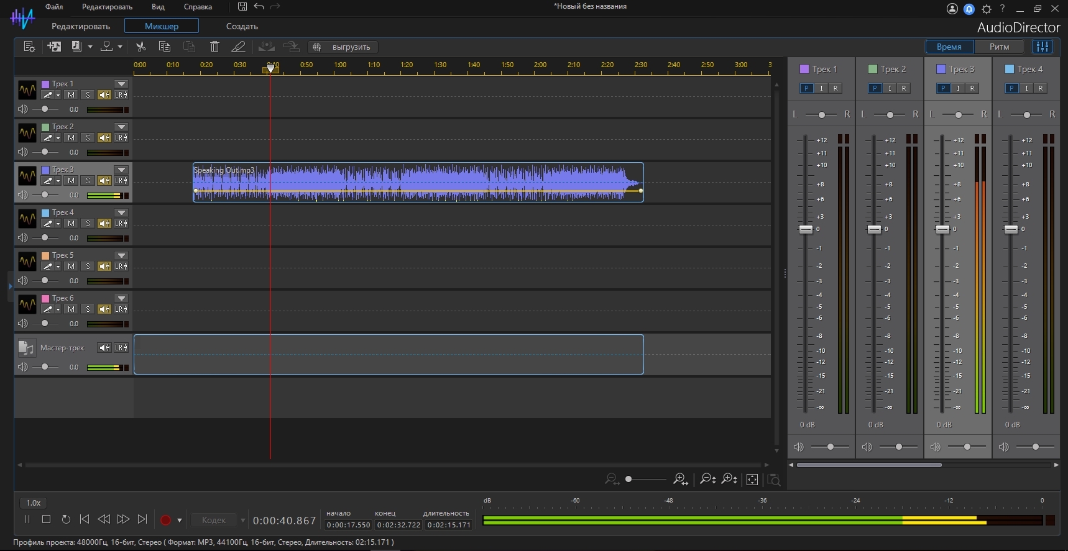Open record options dropdown arrow
The width and height of the screenshot is (1068, 551).
180,521
